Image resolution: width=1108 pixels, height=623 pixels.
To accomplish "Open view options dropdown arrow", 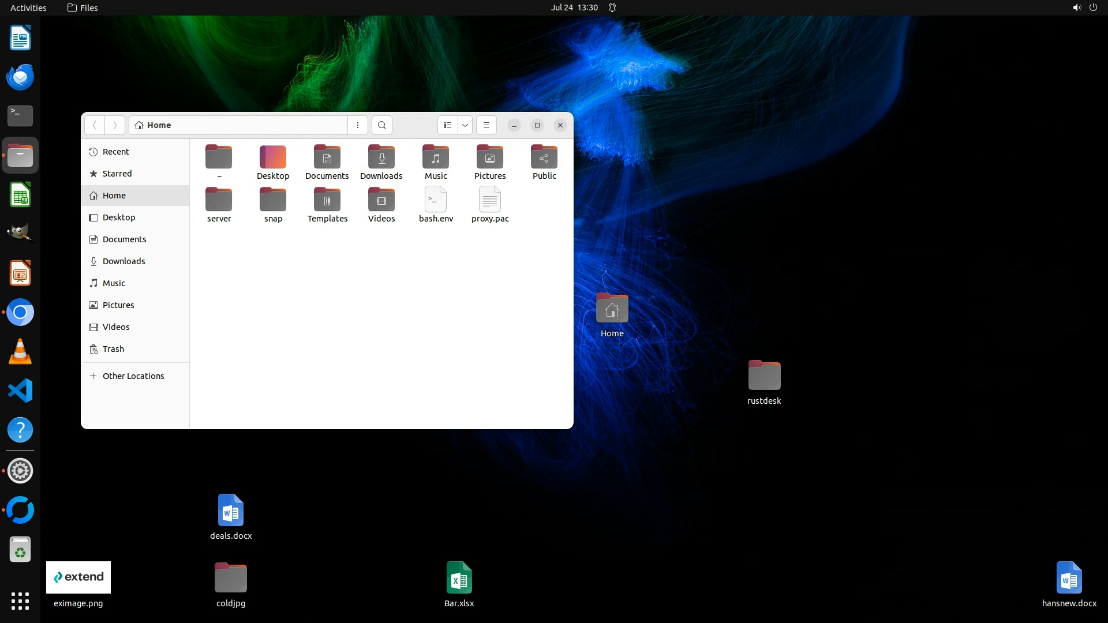I will pos(465,125).
